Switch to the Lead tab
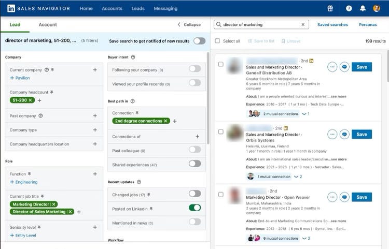389x249 pixels. tap(15, 24)
